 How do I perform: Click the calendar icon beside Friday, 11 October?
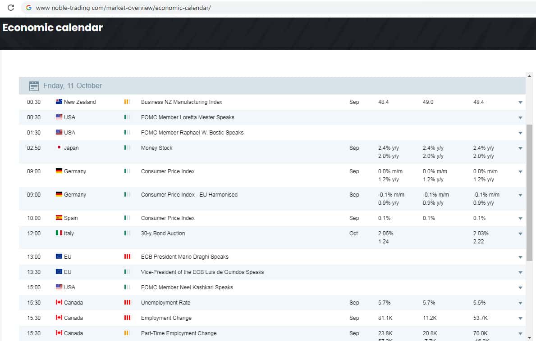click(34, 86)
